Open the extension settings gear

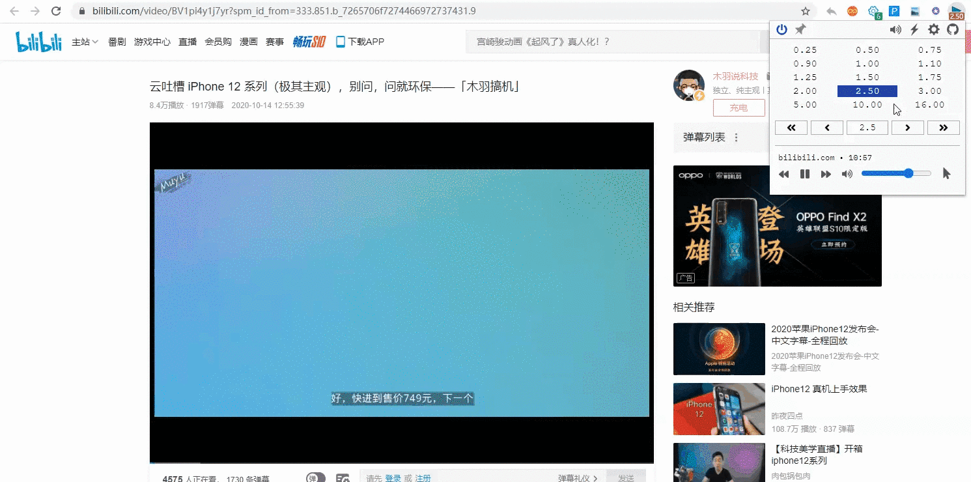click(934, 29)
